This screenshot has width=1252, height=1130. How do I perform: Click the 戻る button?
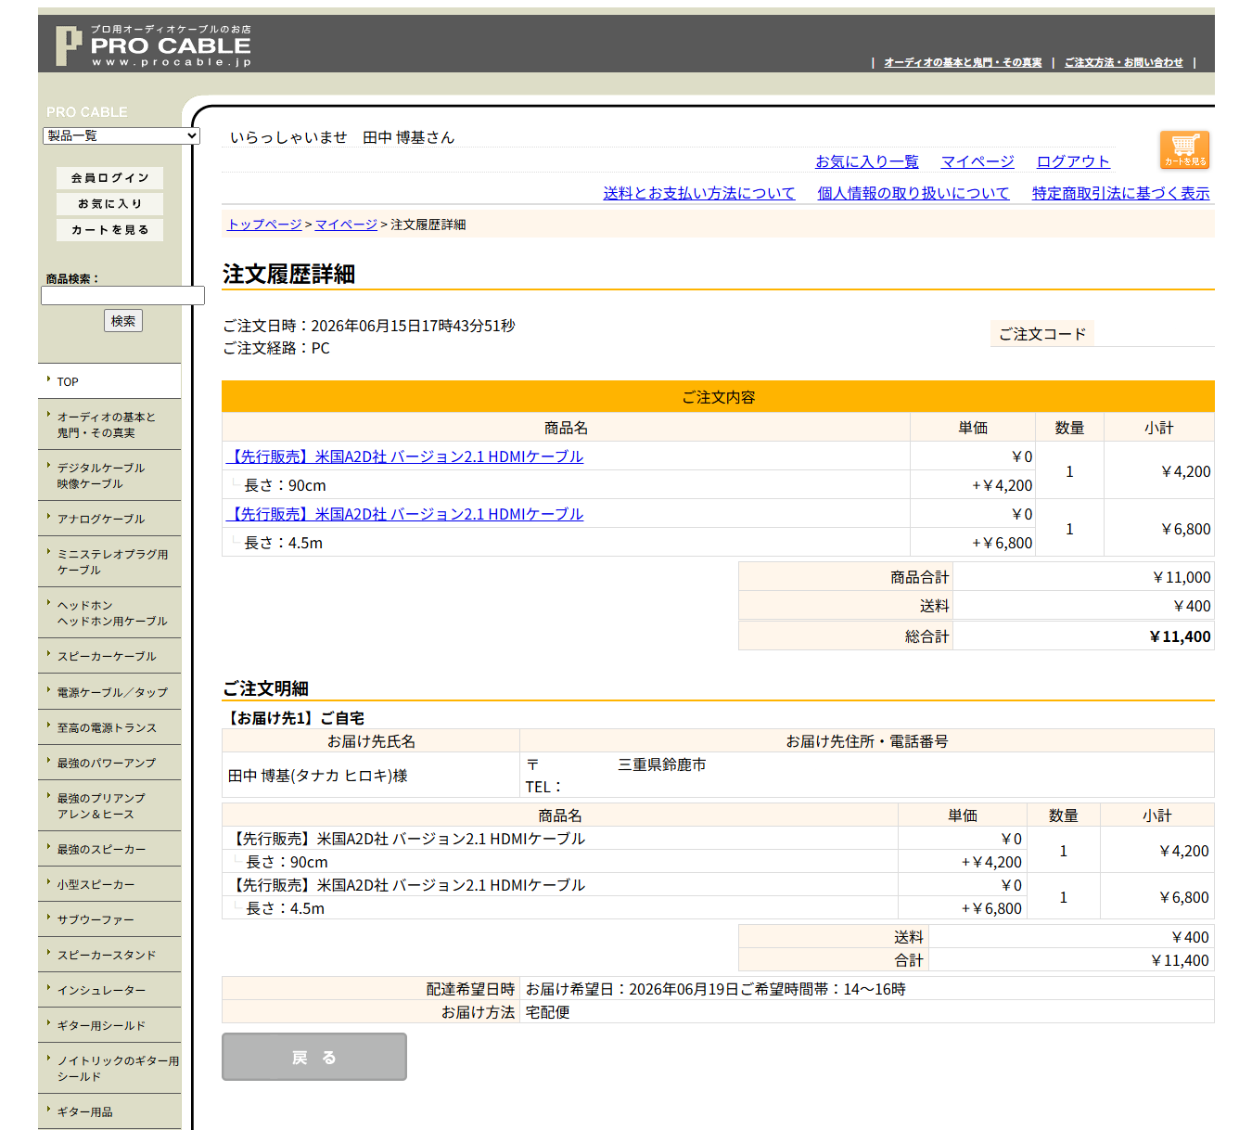(x=314, y=1057)
